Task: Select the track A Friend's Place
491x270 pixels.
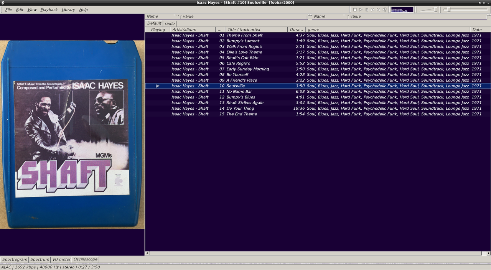Action: point(318,80)
